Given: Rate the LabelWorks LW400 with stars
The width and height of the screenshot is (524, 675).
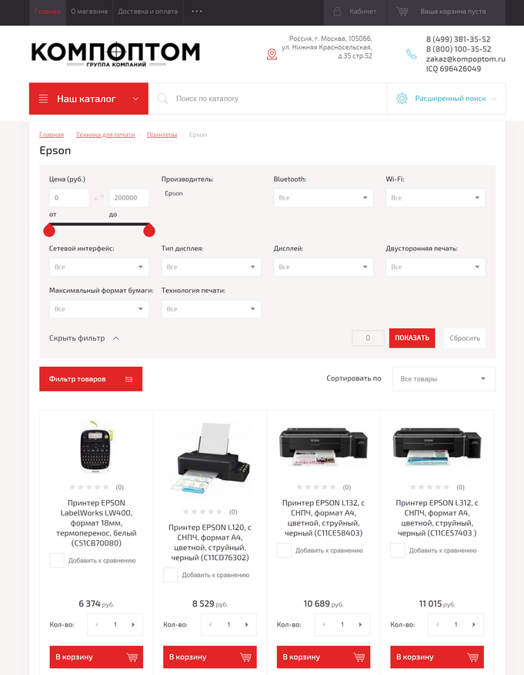Looking at the screenshot, I should point(89,487).
